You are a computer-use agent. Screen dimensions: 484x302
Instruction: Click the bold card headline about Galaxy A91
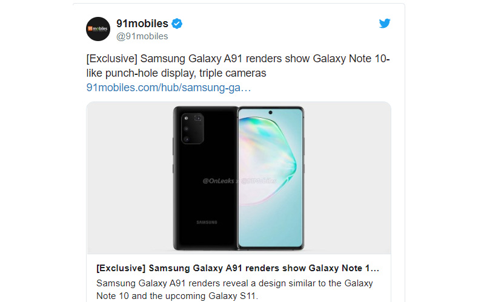coord(237,268)
